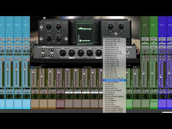Click the volume fader on the pink mixer track
172x129 pixels.
[59, 72]
